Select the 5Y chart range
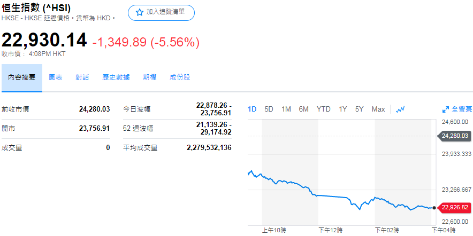The height and width of the screenshot is (236, 473). coord(360,109)
